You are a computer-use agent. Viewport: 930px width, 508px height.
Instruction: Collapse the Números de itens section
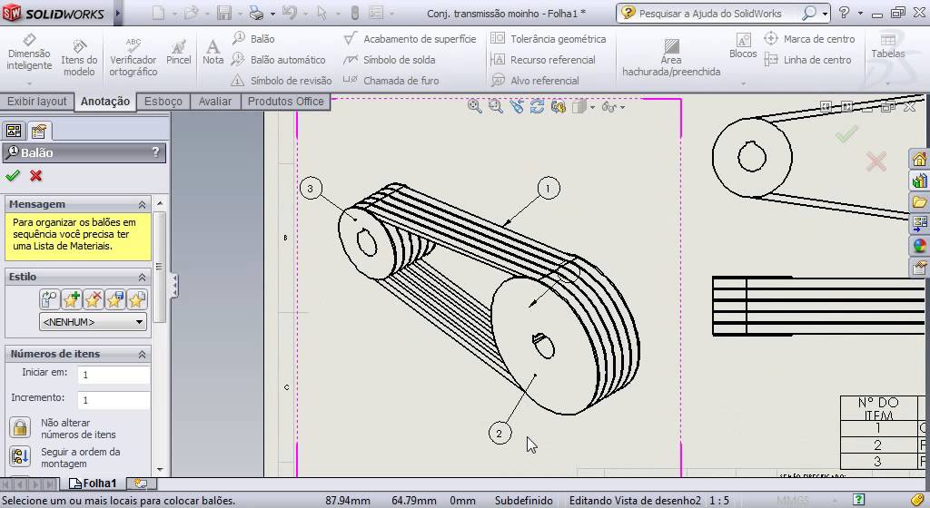coord(142,354)
